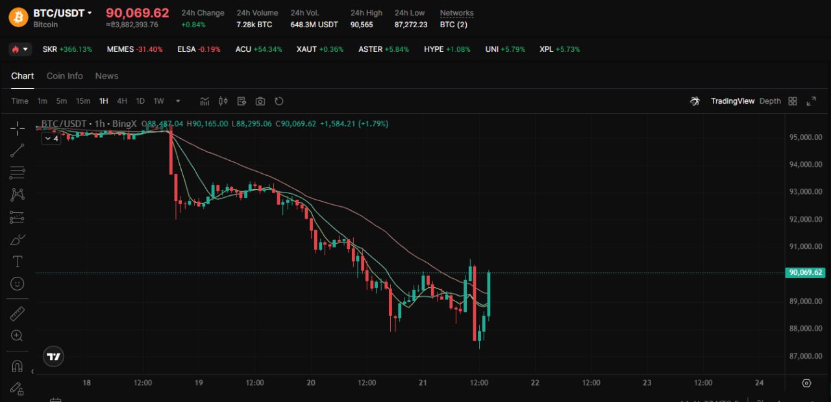Open the chart indicators icon
The height and width of the screenshot is (402, 831).
pos(205,101)
